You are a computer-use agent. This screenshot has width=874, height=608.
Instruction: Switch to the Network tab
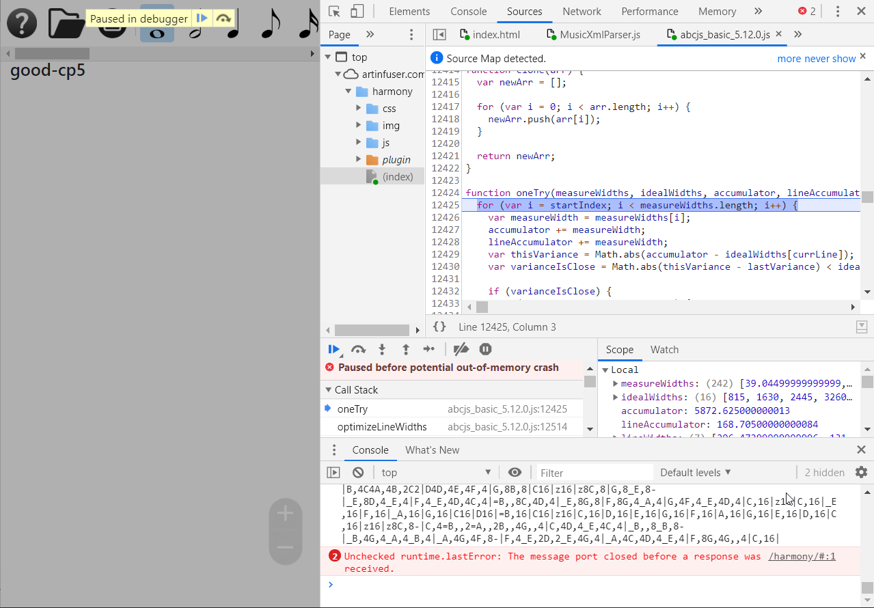pyautogui.click(x=582, y=11)
